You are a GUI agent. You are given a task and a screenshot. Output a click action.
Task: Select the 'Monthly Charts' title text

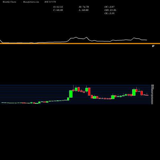tap(9, 2)
